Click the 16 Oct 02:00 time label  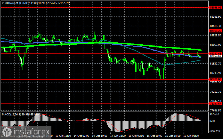click(x=191, y=136)
